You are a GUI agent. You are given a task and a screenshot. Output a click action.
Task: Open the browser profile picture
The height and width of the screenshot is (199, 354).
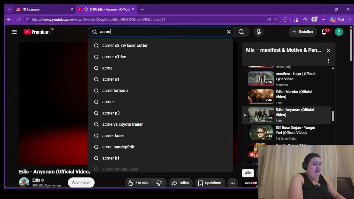[314, 20]
